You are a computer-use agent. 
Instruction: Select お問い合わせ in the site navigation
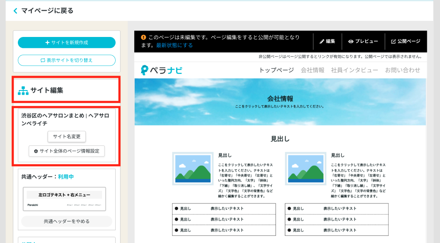point(403,70)
